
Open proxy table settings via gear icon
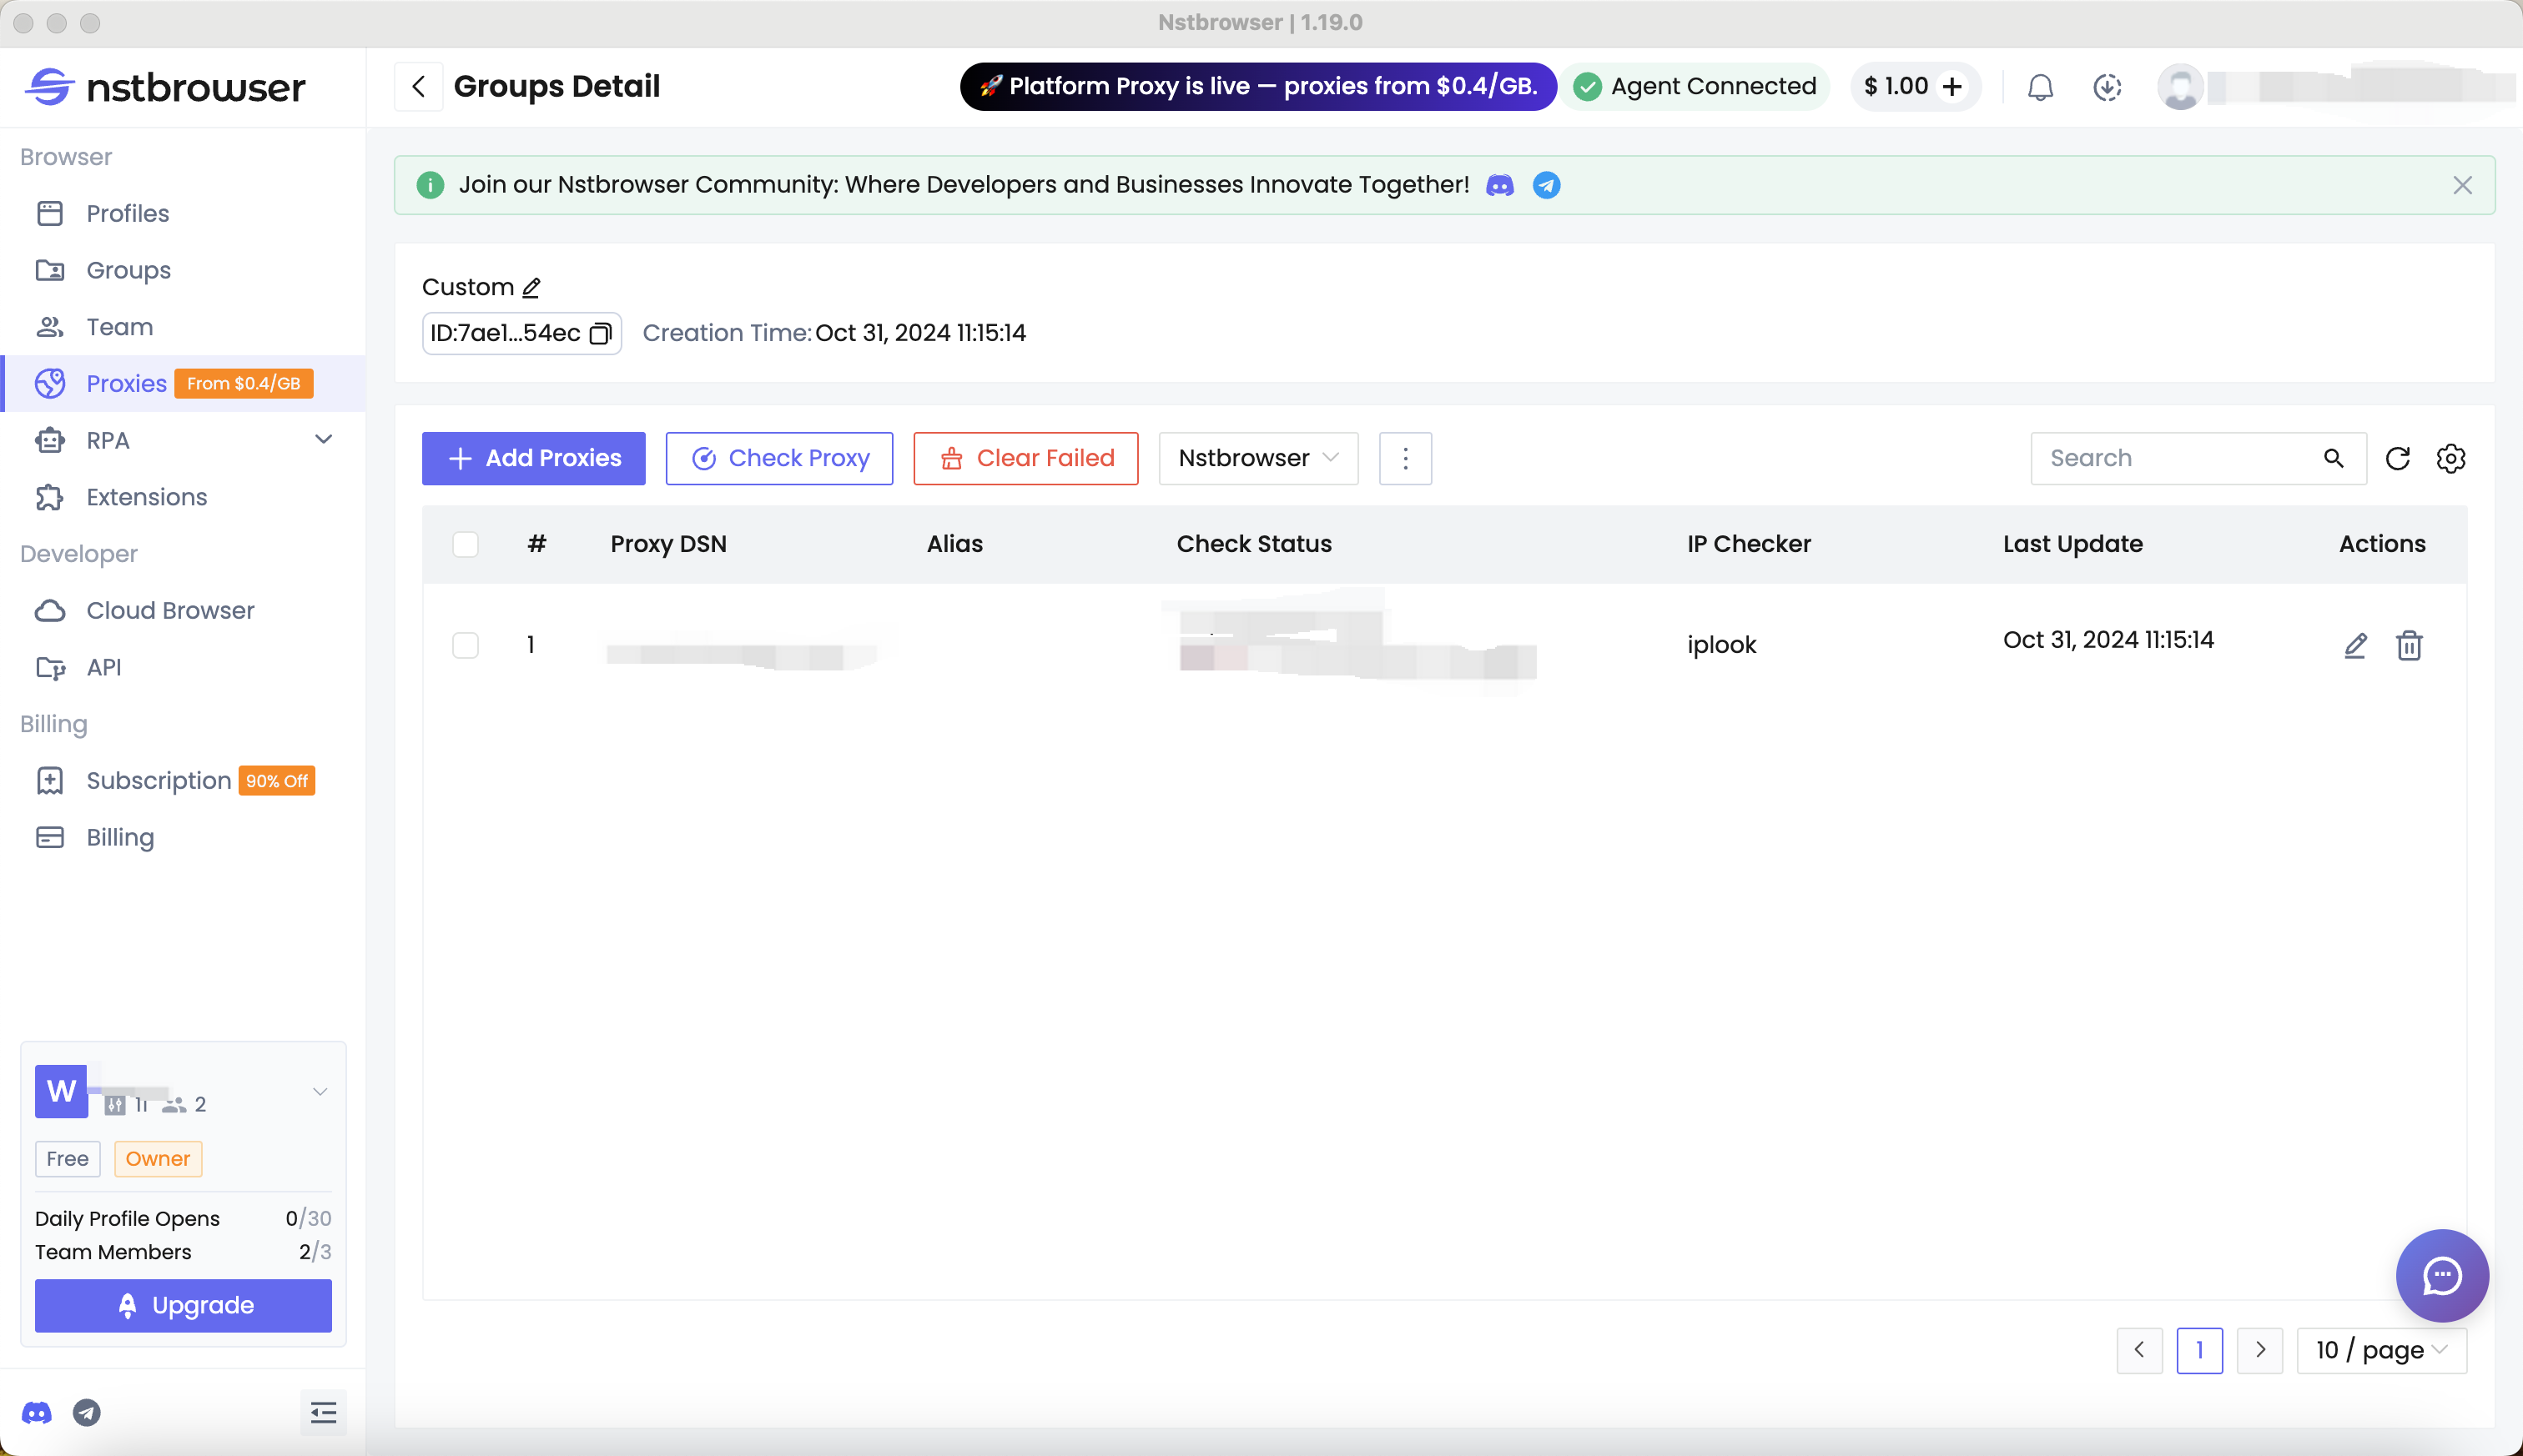click(x=2450, y=458)
